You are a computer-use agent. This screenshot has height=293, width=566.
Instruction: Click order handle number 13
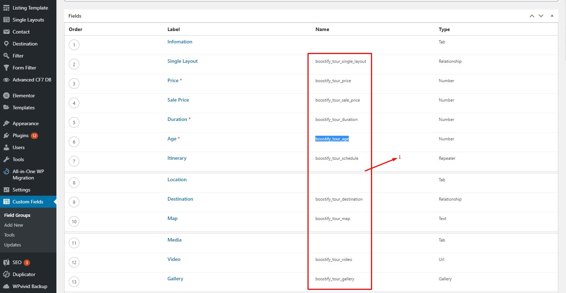[x=74, y=282]
